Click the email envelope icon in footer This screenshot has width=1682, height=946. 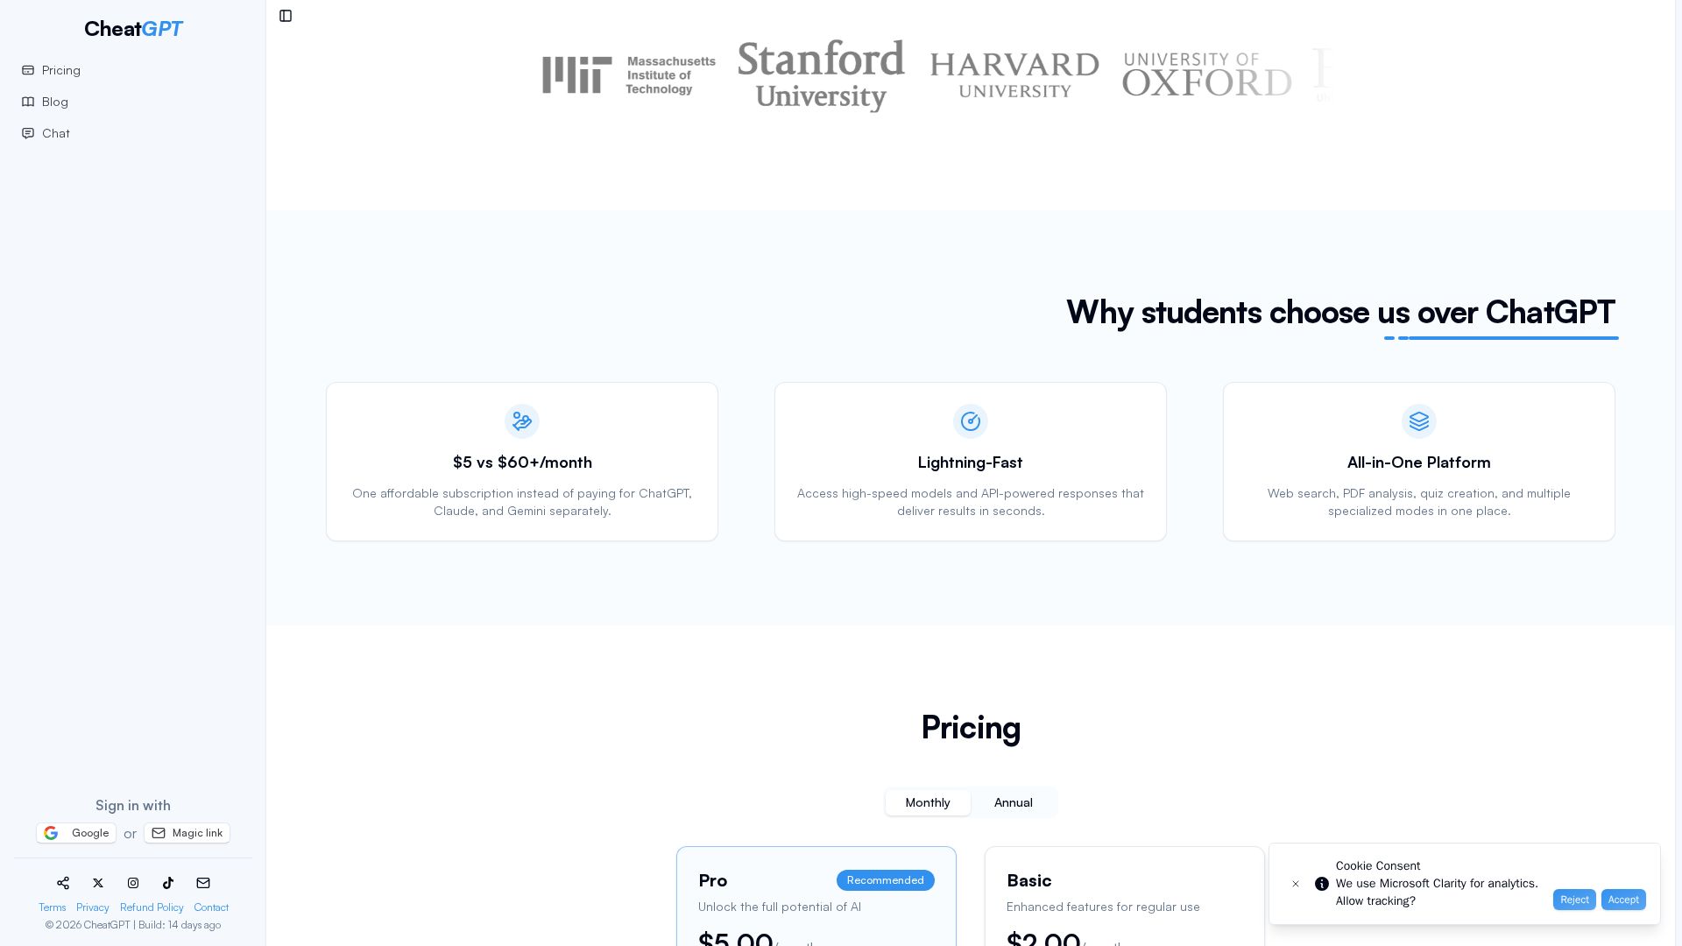[x=203, y=883]
